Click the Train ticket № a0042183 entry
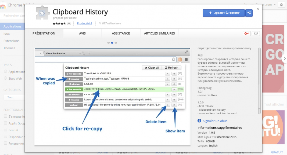This screenshot has height=155, width=287. click(97, 73)
